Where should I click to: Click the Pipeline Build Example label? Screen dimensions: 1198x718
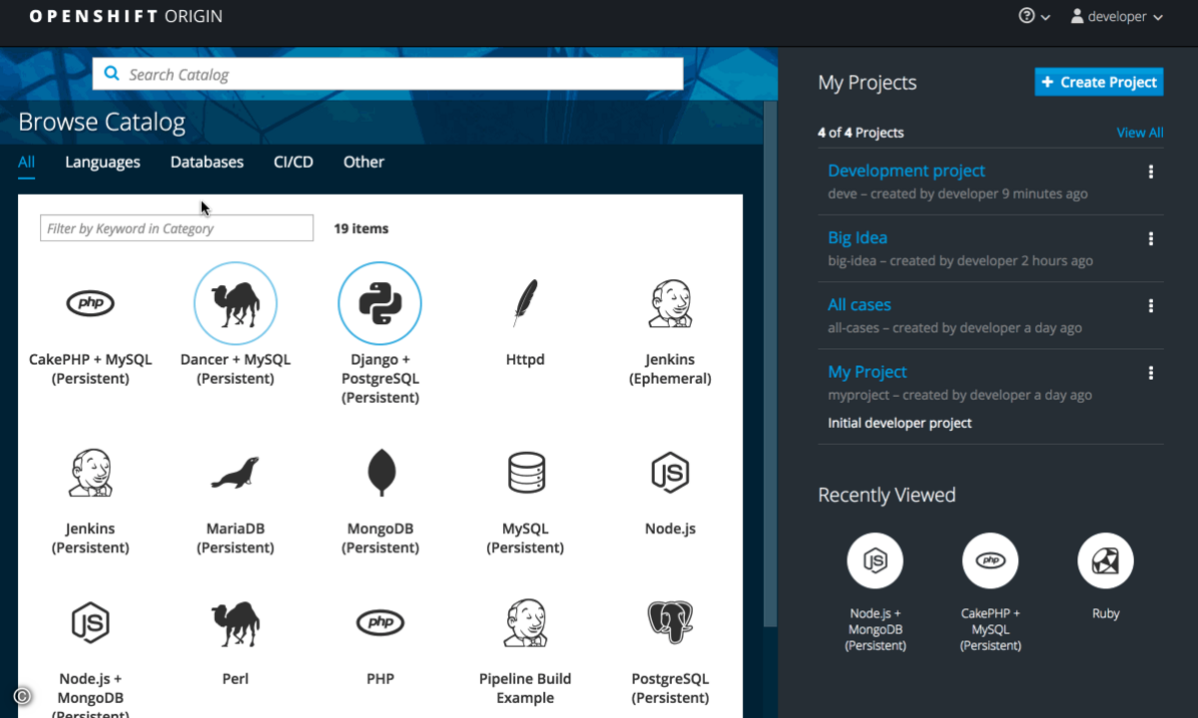tap(525, 688)
